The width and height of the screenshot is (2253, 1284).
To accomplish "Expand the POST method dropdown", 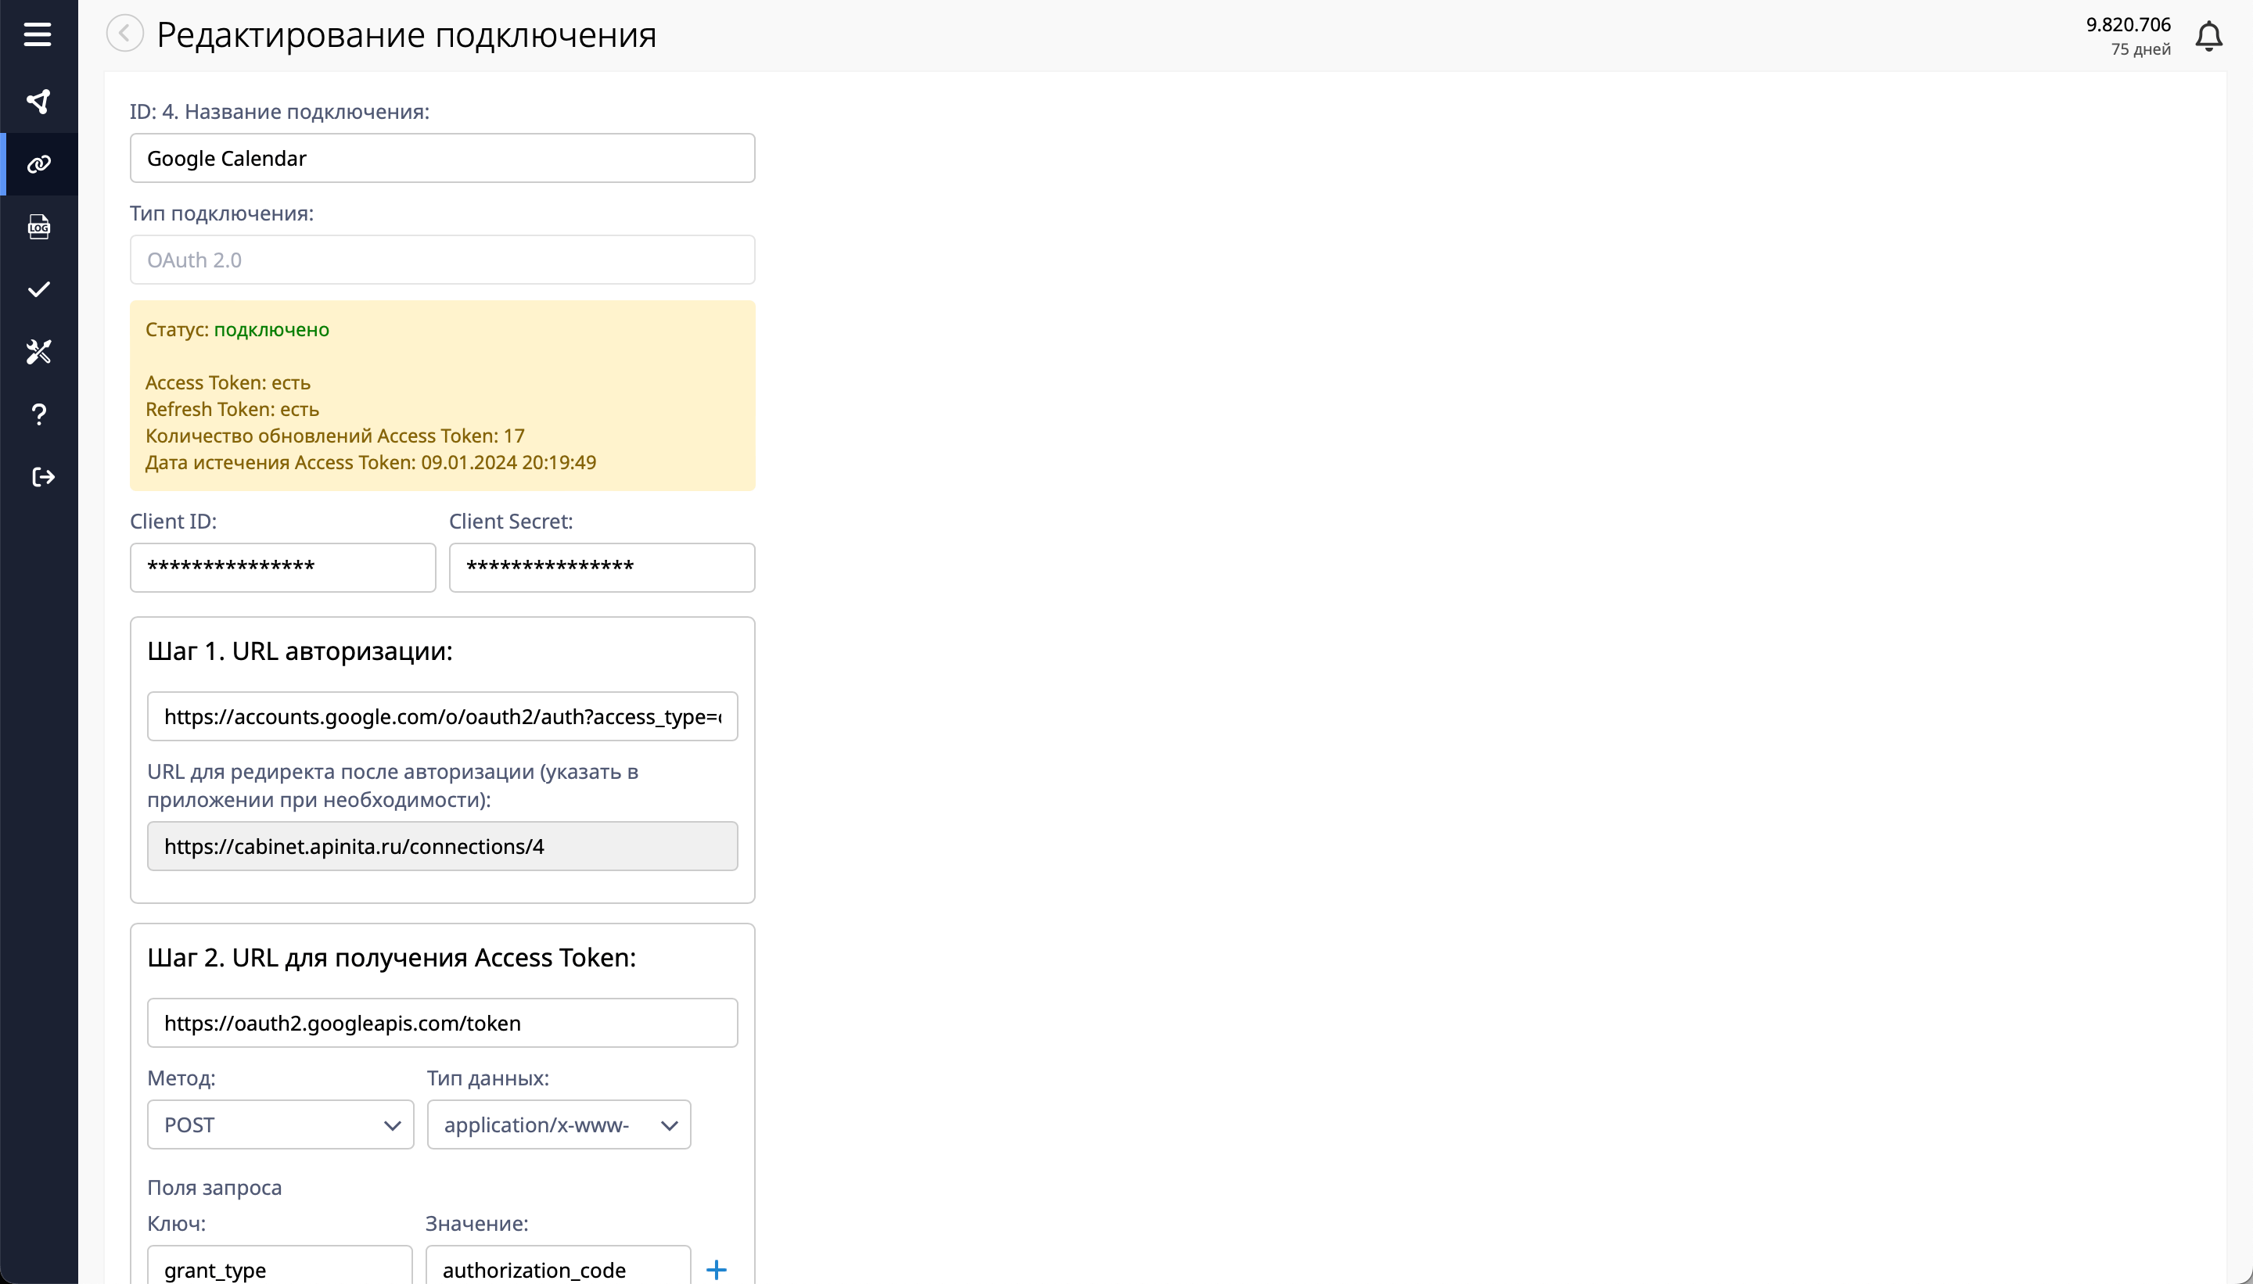I will click(x=279, y=1124).
